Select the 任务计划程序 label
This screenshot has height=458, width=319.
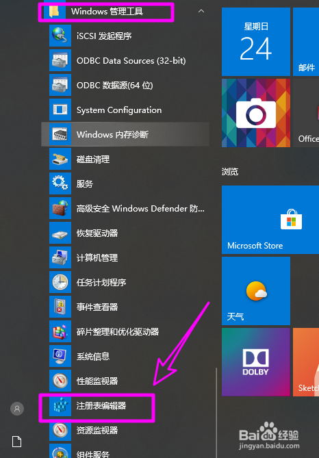point(101,283)
